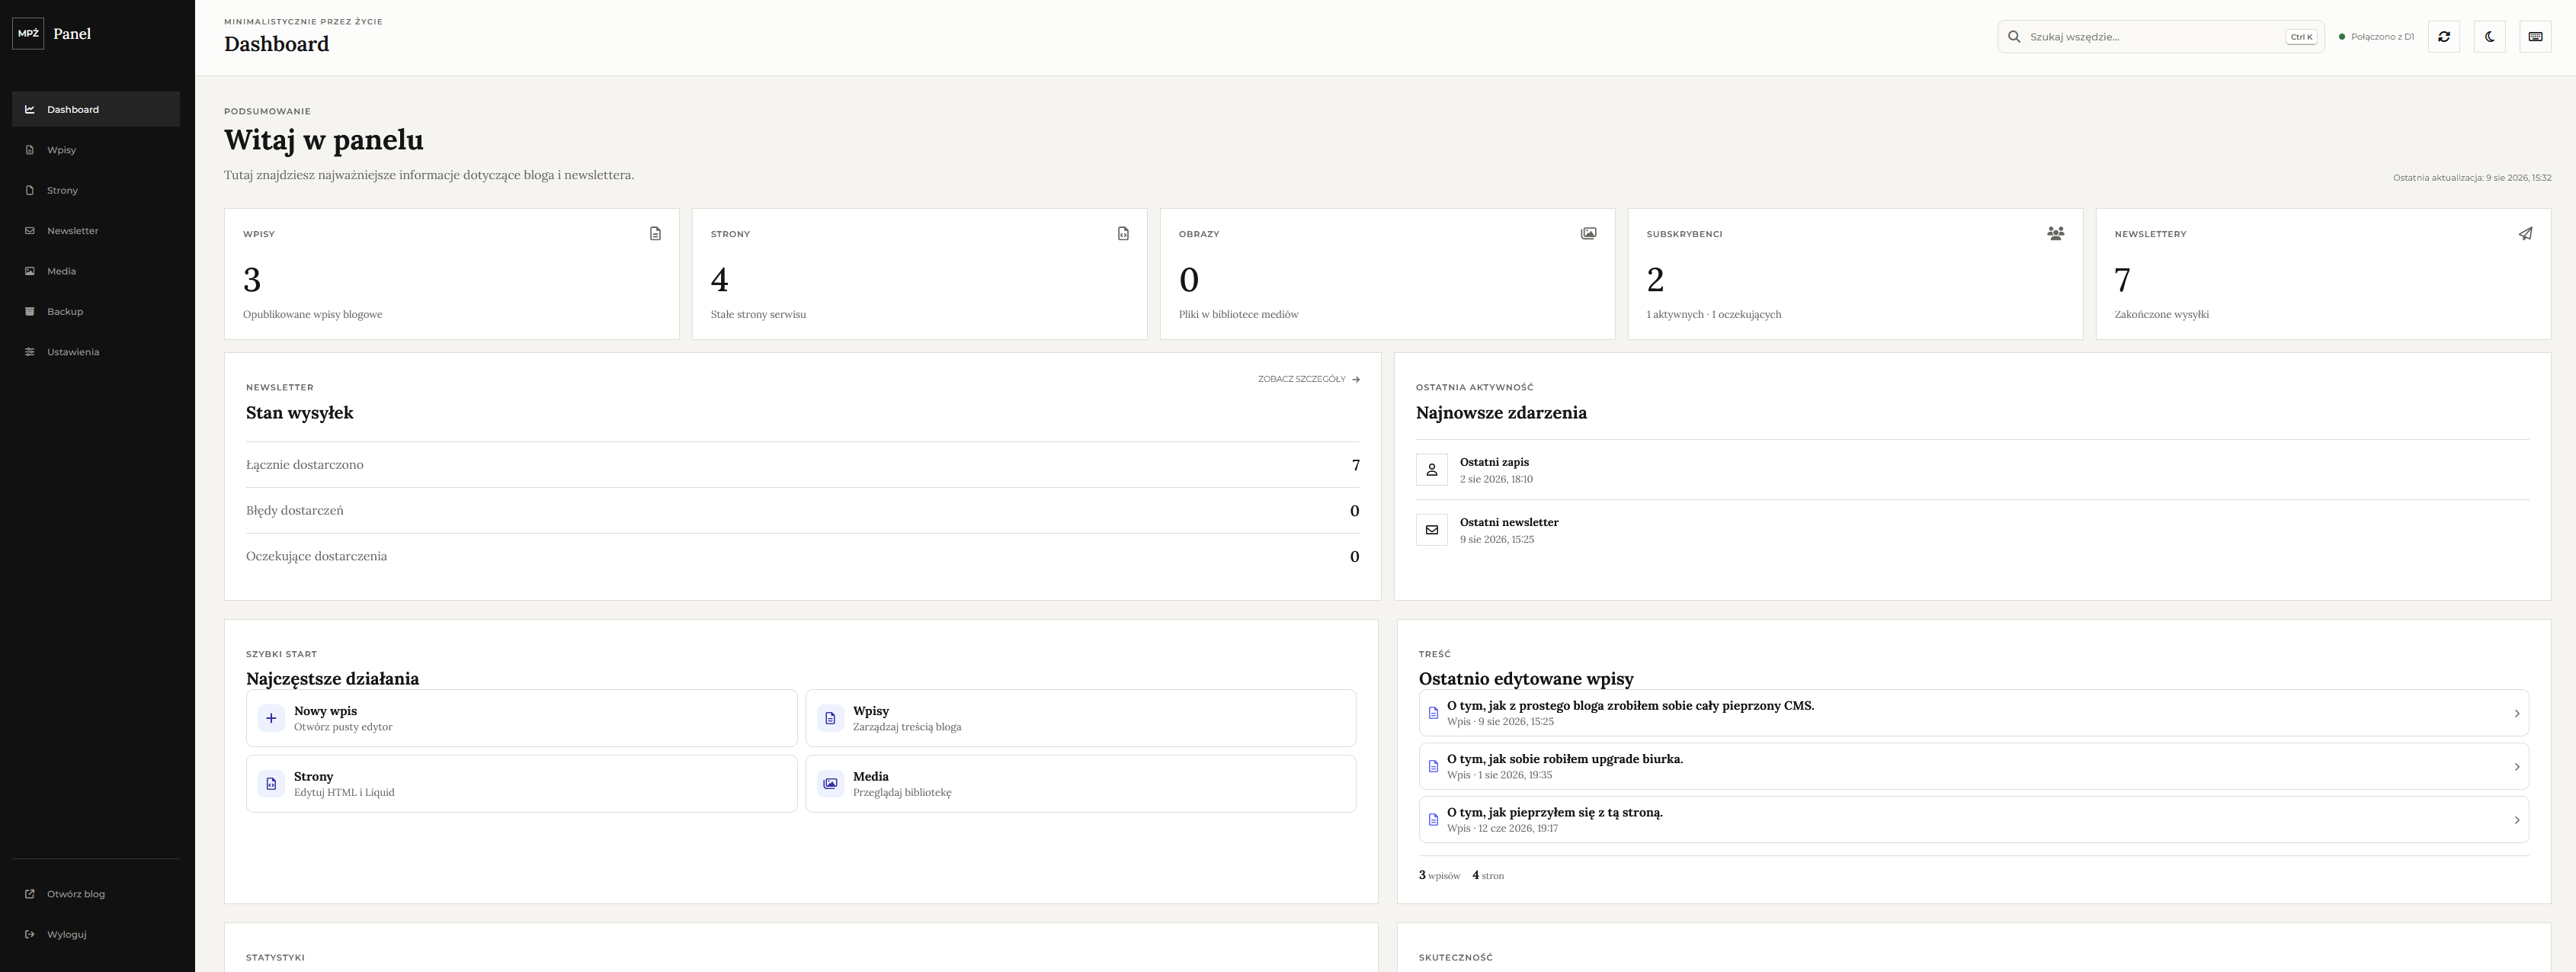Click the Wpisy document icon in sidebar
The width and height of the screenshot is (2576, 972).
coord(30,150)
